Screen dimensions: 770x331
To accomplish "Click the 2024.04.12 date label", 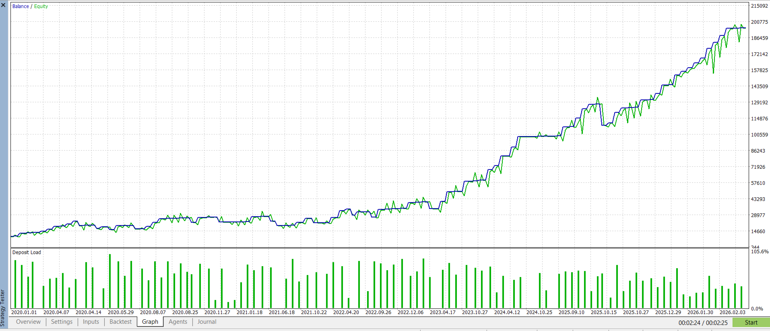I will coord(507,312).
